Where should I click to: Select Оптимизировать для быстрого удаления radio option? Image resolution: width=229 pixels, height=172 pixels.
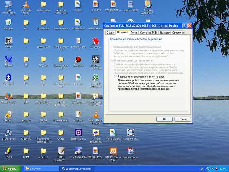(x=112, y=47)
